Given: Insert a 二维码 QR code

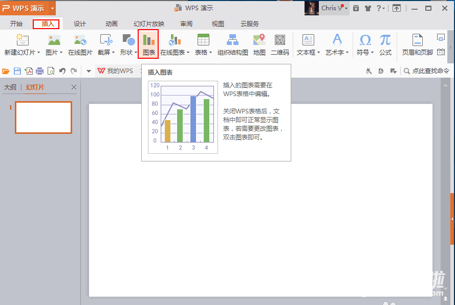Looking at the screenshot, I should tap(279, 44).
